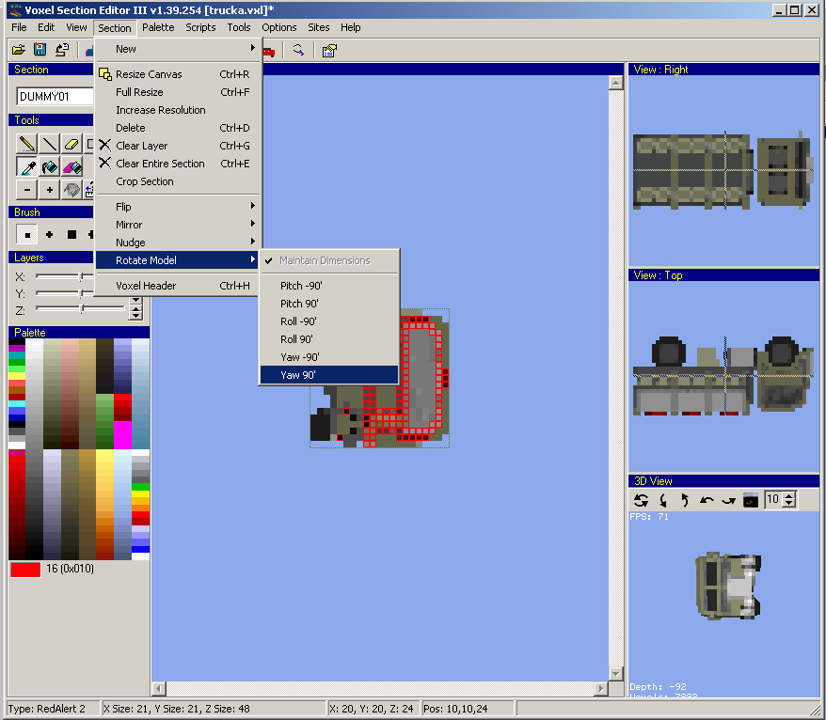Select the Flood Fill bucket tool
The height and width of the screenshot is (720, 826).
[x=49, y=167]
